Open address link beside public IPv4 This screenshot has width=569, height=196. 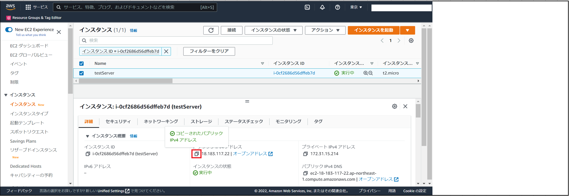253,154
